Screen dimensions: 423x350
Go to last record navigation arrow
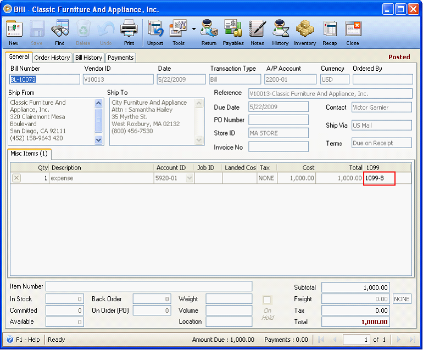(x=412, y=340)
